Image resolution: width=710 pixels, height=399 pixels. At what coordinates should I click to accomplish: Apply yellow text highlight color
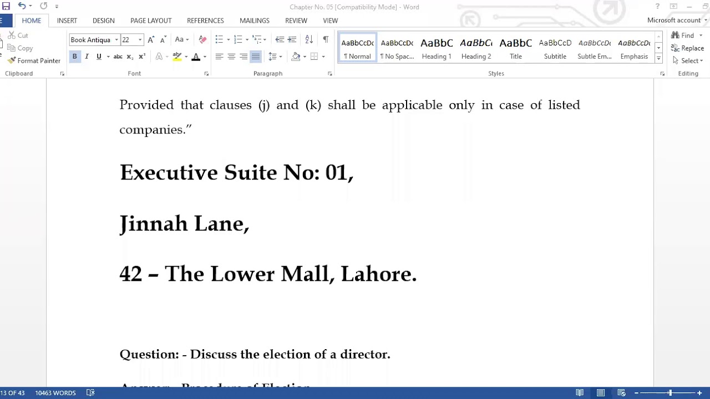[x=177, y=57]
